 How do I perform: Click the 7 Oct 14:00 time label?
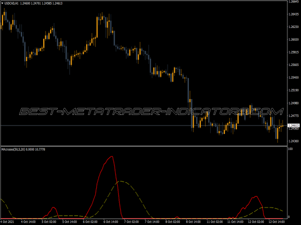coord(152,222)
